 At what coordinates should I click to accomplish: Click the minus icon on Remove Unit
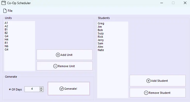pos(55,66)
